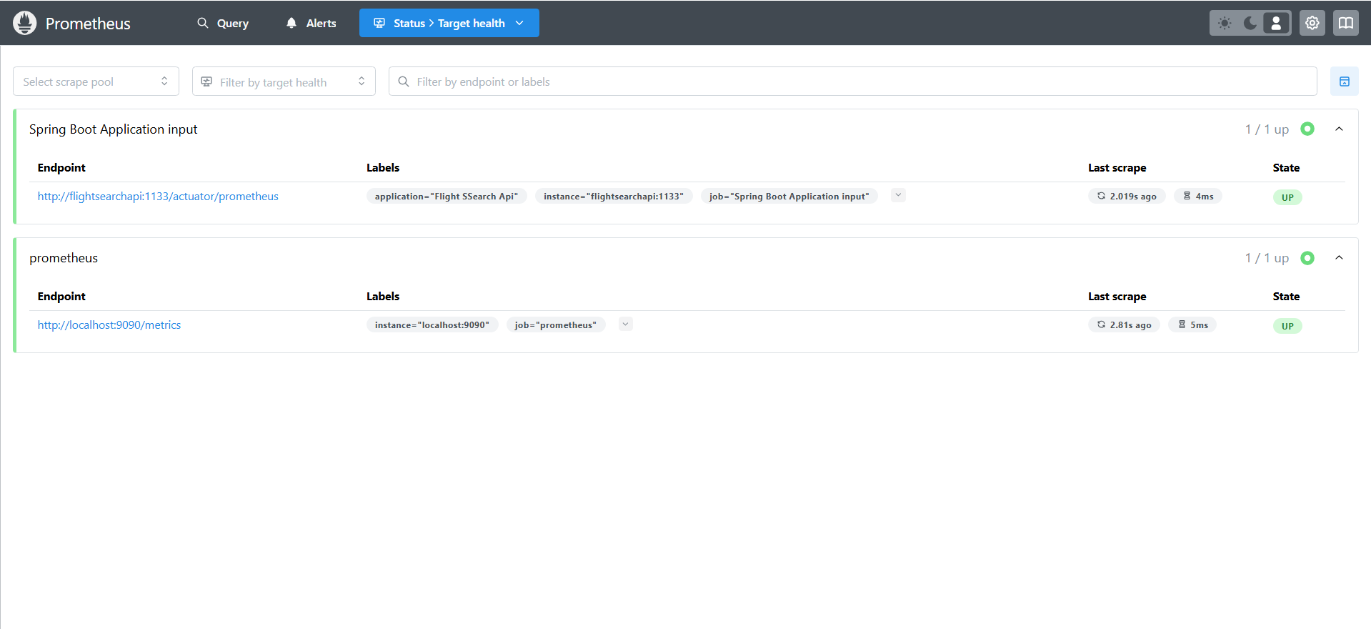The height and width of the screenshot is (629, 1371).
Task: Click 5ms scrape duration badge
Action: coord(1193,325)
